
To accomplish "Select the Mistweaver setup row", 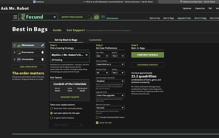I will (x=29, y=45).
